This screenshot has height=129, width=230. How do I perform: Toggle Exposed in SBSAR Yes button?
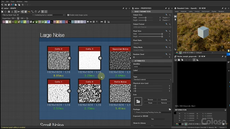tap(152, 119)
